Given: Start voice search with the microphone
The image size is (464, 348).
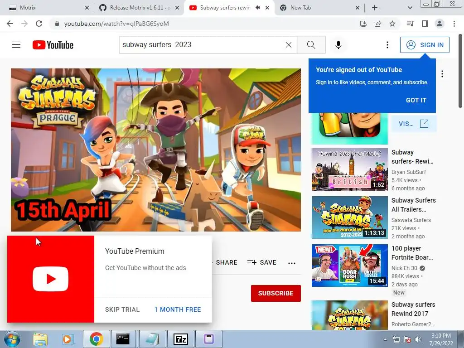Looking at the screenshot, I should (338, 45).
